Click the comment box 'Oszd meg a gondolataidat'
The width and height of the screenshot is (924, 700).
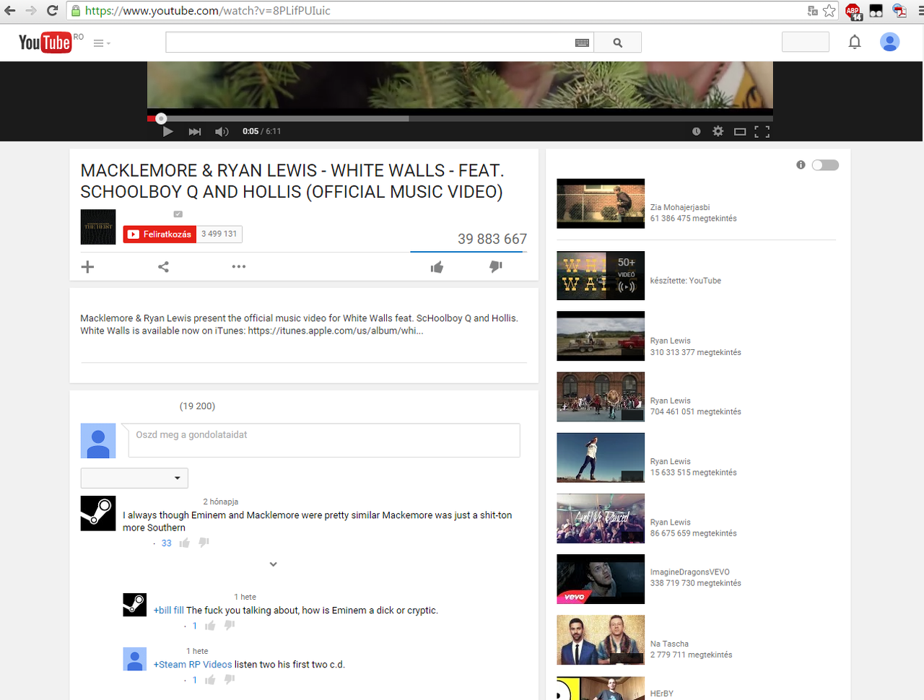point(324,440)
